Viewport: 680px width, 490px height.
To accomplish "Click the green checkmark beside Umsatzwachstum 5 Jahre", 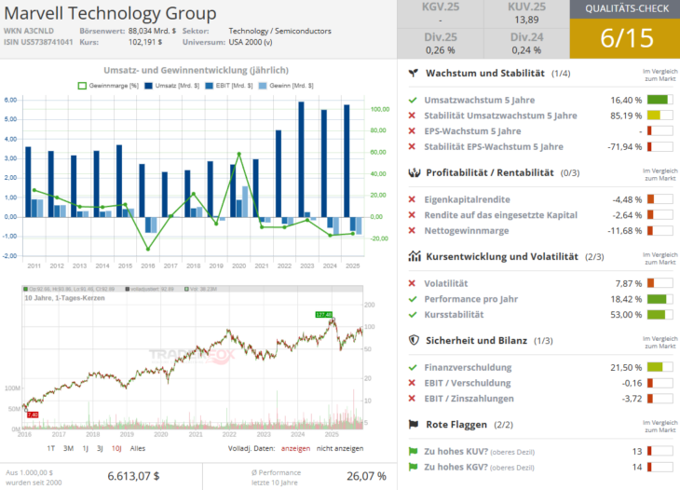I will (x=412, y=100).
